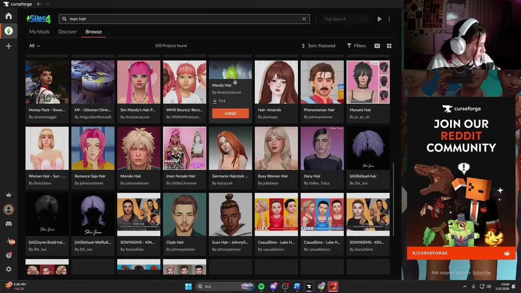Viewport: 521px width, 293px height.
Task: Open the Hair- Amanda thumbnail
Action: pyautogui.click(x=276, y=82)
